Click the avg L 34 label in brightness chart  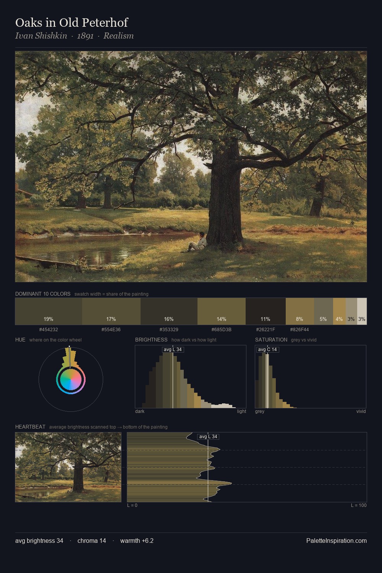pyautogui.click(x=173, y=350)
